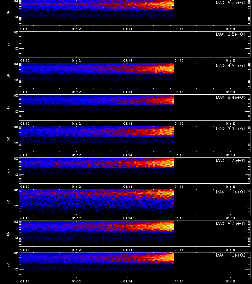Click the 01:18 time label under 9R
Screen dimensions: 252x284
click(231, 281)
